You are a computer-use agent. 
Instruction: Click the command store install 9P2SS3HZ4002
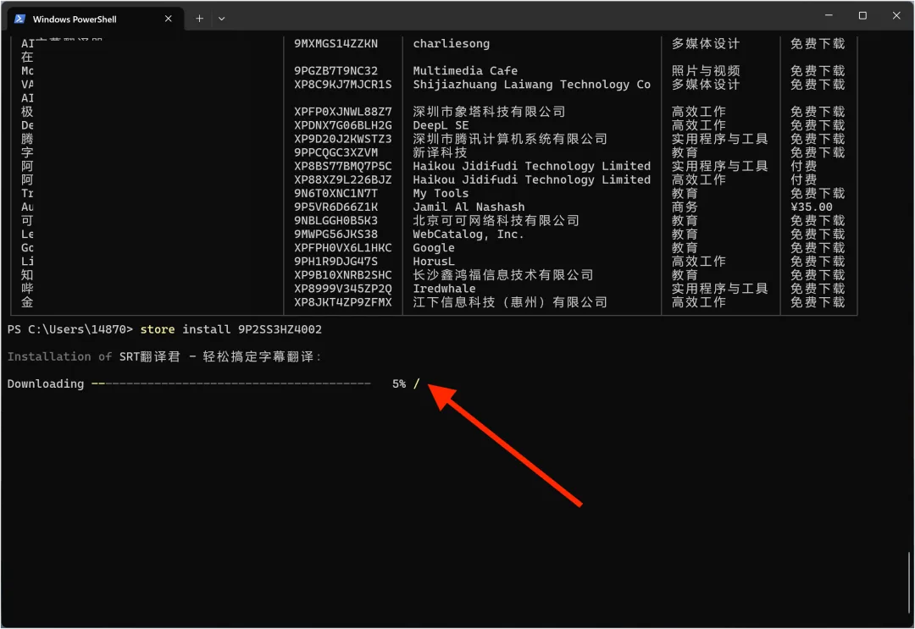(230, 329)
